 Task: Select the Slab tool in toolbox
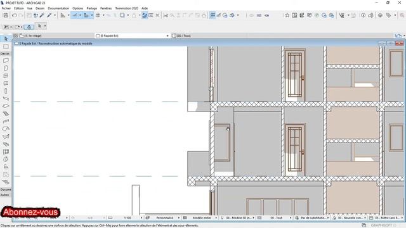click(6, 106)
